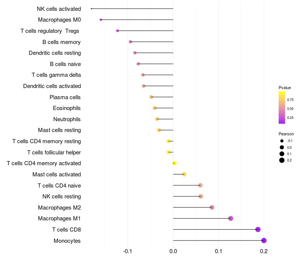Select the Macrophages M1 lollipop dot

click(231, 218)
